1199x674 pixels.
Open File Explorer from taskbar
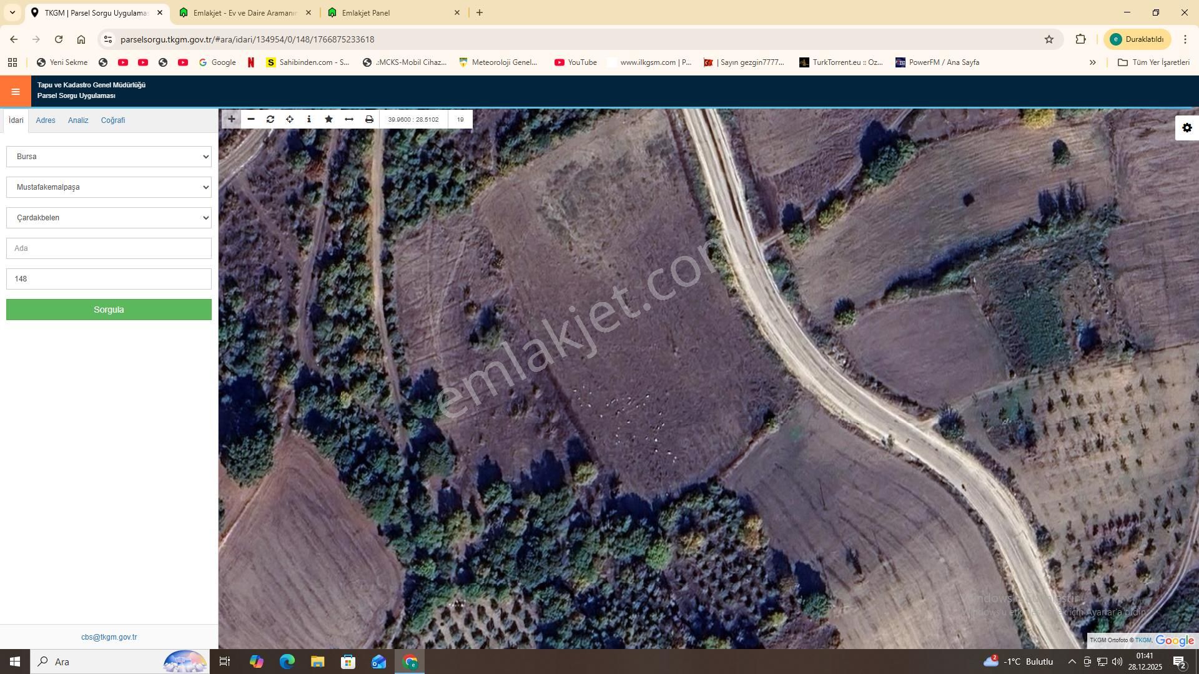click(318, 662)
